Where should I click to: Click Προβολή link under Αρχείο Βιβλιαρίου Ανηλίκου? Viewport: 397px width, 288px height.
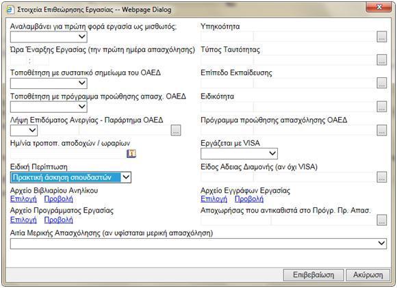(58, 199)
